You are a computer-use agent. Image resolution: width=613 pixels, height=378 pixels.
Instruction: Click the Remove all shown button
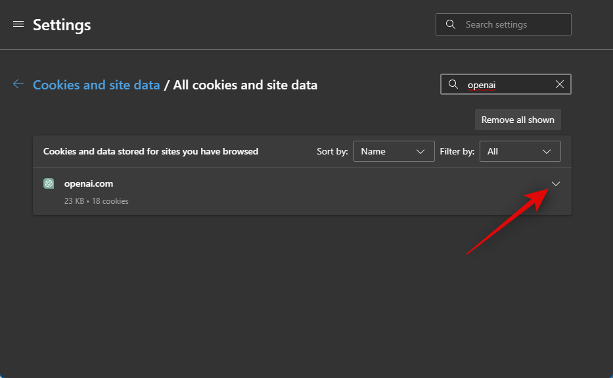pos(518,120)
